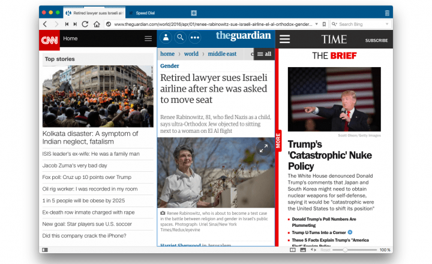Screen dimensions: 432x264
Task: Click the address bar URL field
Action: [213, 24]
